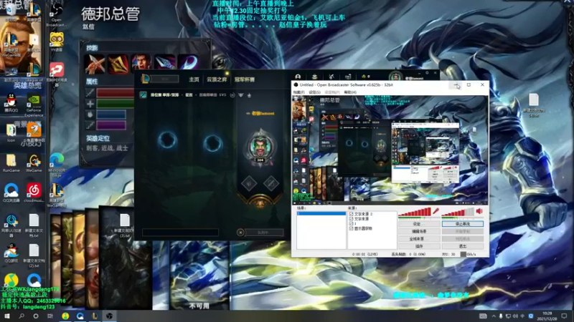Click the first empty lobby player slot

click(168, 140)
